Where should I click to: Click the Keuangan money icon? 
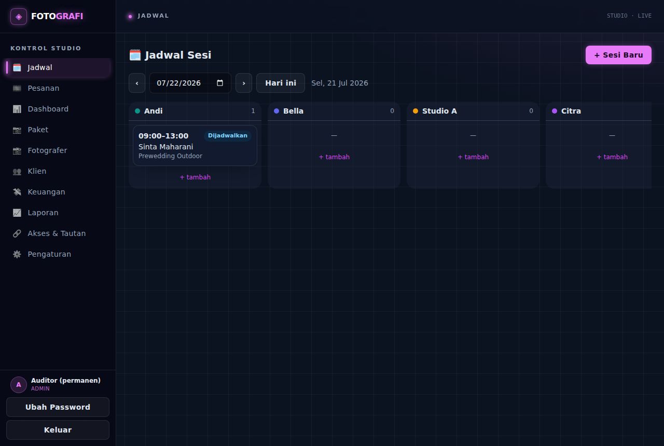(17, 192)
